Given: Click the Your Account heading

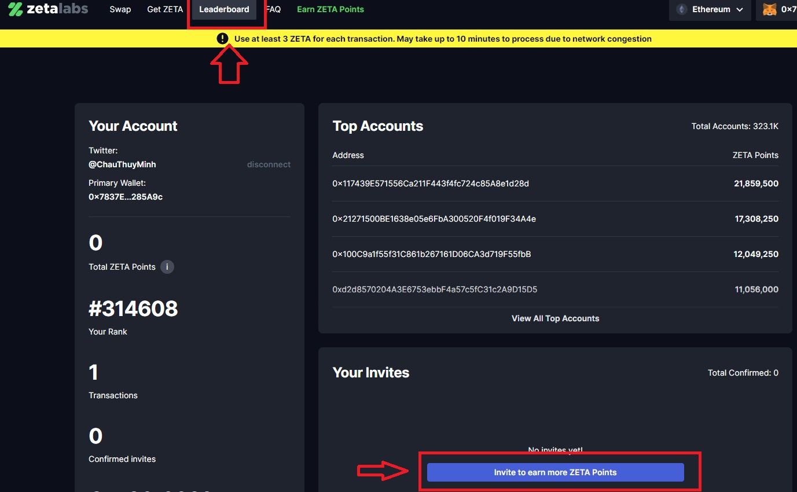Looking at the screenshot, I should point(133,126).
